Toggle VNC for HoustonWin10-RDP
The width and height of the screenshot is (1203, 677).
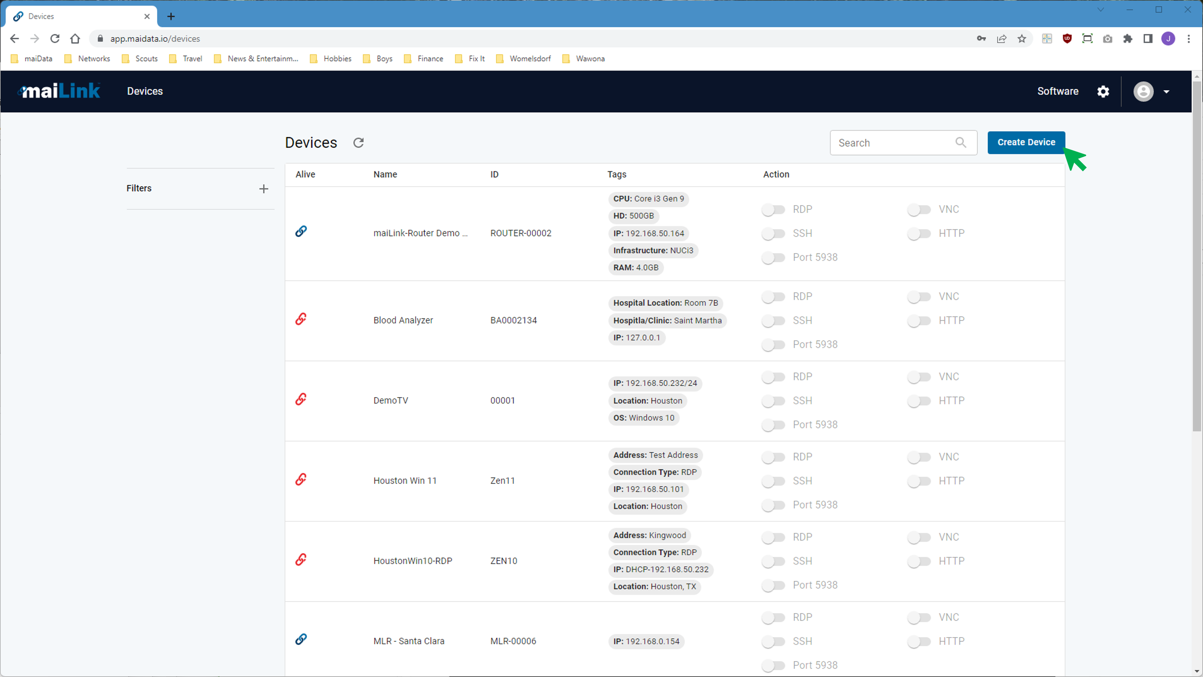pyautogui.click(x=920, y=538)
